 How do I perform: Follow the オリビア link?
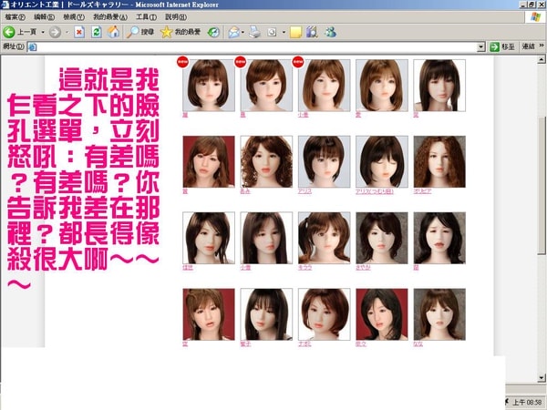[x=422, y=191]
